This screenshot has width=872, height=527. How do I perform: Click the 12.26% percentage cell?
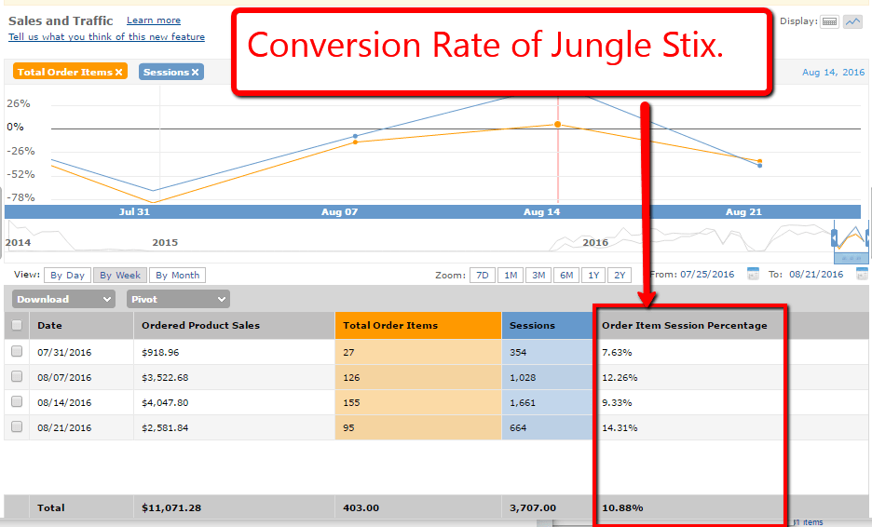[x=620, y=377]
